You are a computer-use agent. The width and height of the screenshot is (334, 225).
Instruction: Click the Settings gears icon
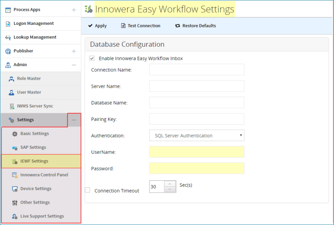point(11,120)
